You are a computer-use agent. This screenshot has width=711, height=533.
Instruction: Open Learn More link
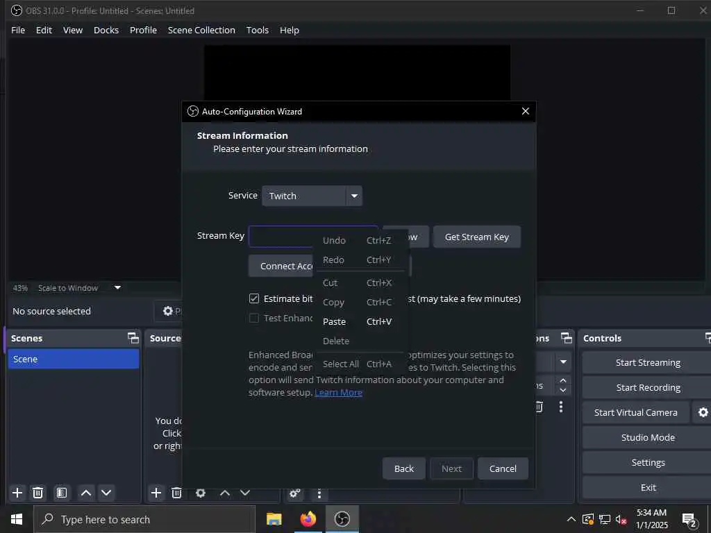[338, 393]
